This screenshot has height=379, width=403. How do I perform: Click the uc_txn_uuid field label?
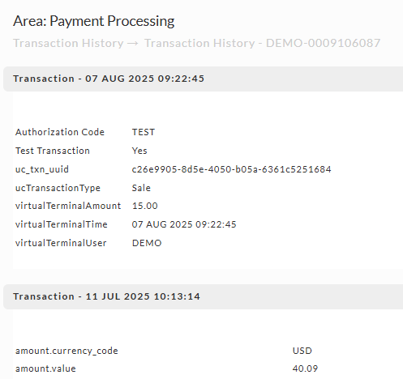[42, 169]
